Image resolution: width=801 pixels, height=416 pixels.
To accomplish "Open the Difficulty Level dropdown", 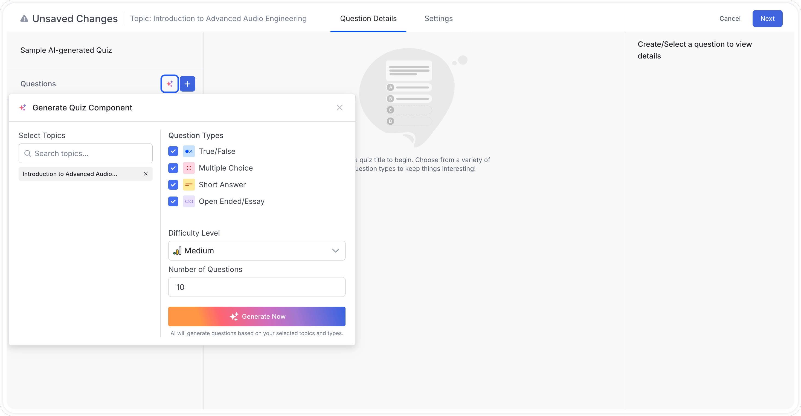I will pos(257,251).
